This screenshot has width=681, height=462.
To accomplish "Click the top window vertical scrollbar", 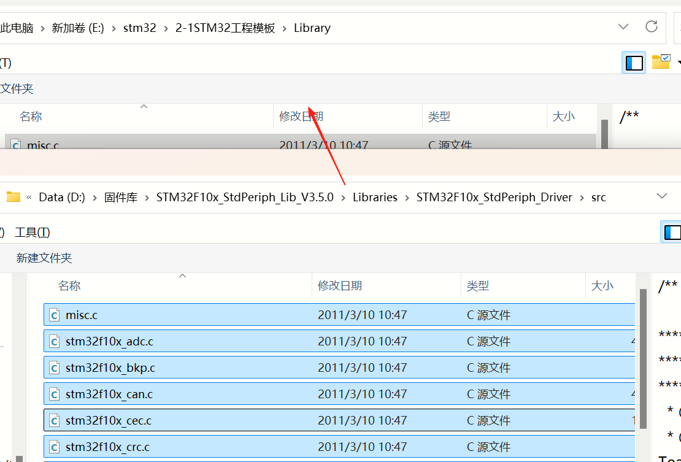I will pyautogui.click(x=604, y=134).
